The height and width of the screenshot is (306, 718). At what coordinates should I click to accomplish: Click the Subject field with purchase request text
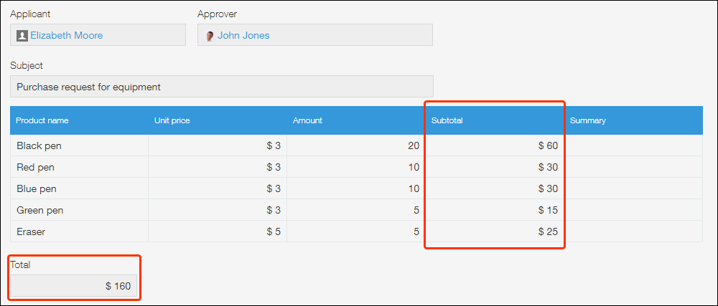click(221, 87)
